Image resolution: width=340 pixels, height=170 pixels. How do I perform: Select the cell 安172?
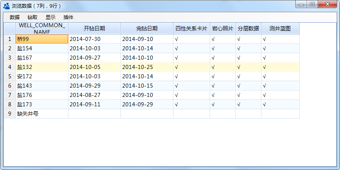coord(42,76)
